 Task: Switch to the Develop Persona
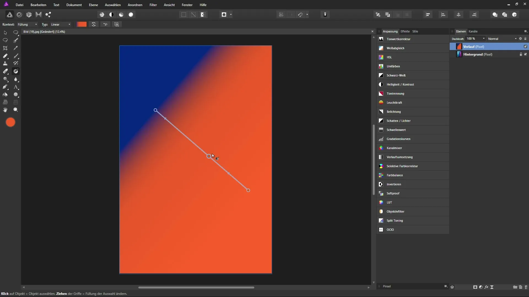pos(29,15)
